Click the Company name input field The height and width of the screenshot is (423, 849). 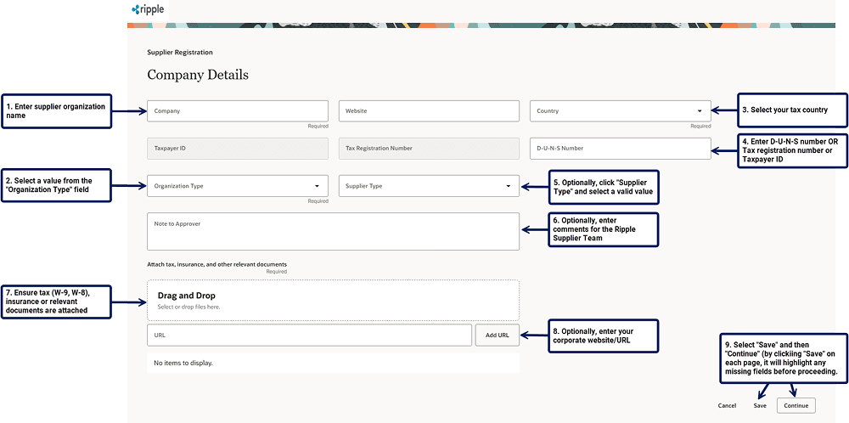coord(237,111)
